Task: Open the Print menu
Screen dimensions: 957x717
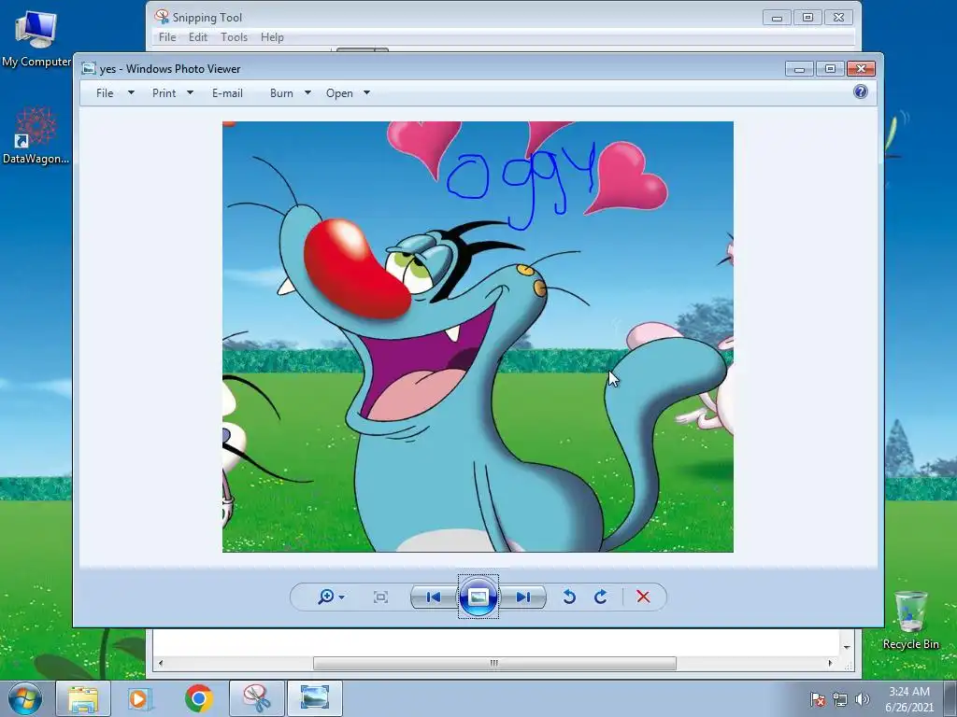Action: (164, 93)
